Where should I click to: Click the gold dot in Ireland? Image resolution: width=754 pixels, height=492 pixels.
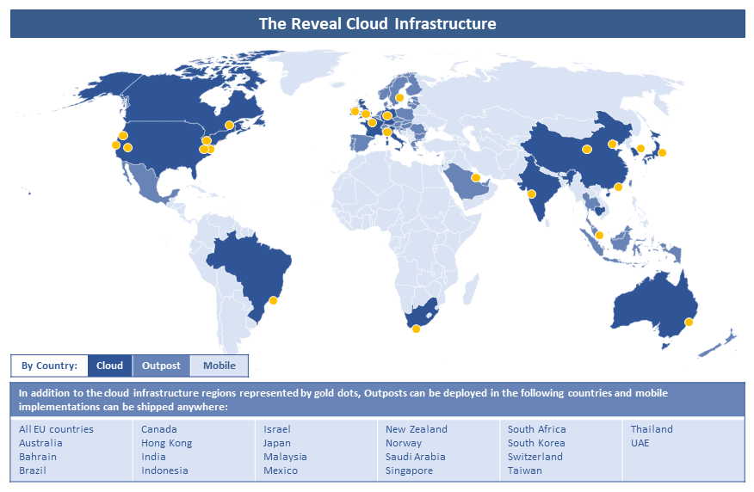click(x=355, y=112)
